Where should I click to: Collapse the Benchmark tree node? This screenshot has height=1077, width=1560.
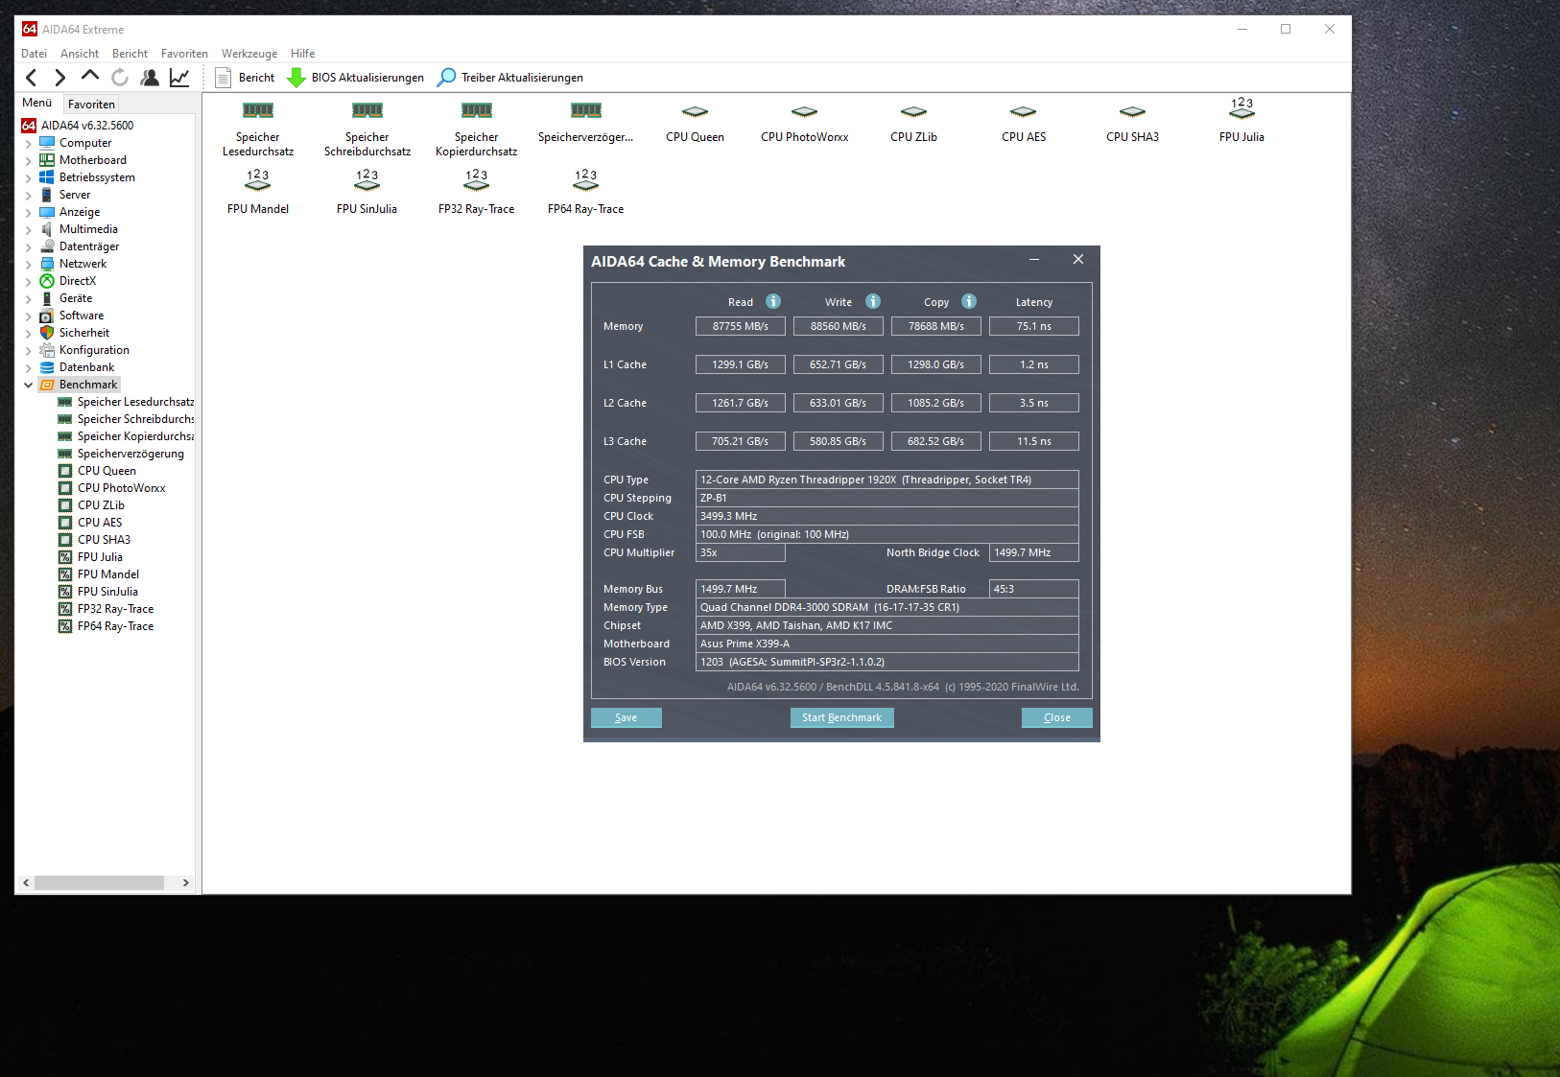[29, 386]
